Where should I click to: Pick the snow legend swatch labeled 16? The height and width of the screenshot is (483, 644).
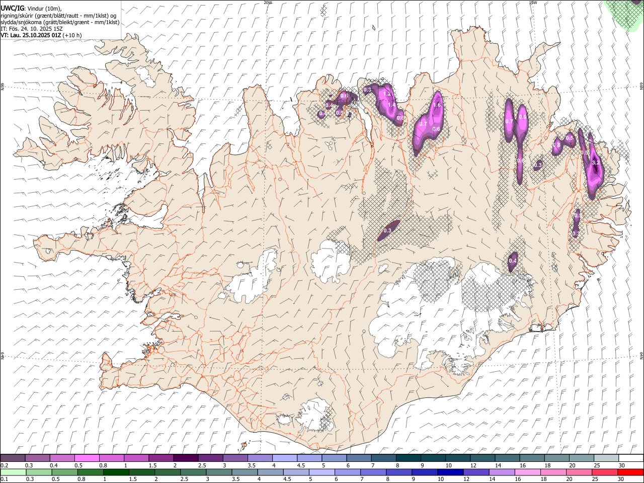(x=531, y=458)
